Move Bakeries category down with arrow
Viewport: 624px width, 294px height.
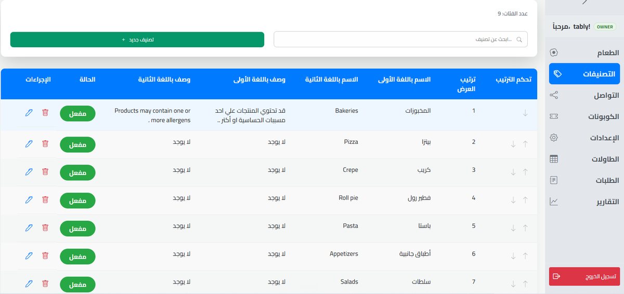tap(525, 113)
